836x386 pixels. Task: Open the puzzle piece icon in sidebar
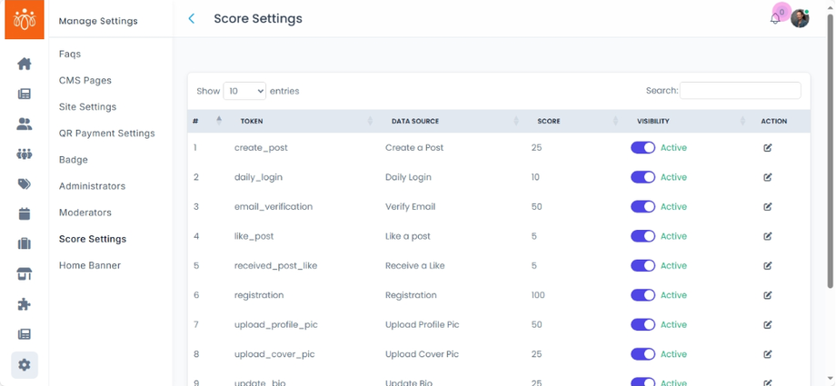tap(25, 304)
